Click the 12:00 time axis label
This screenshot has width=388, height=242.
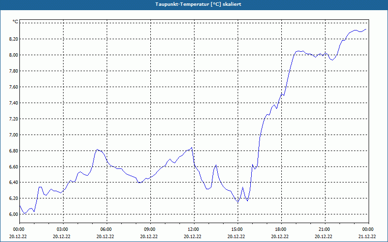click(x=194, y=229)
